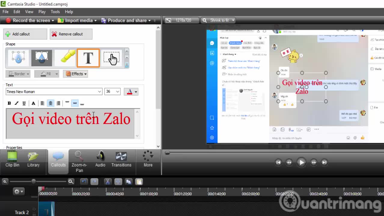Open the Audio panel
This screenshot has height=216, width=384.
tap(100, 159)
